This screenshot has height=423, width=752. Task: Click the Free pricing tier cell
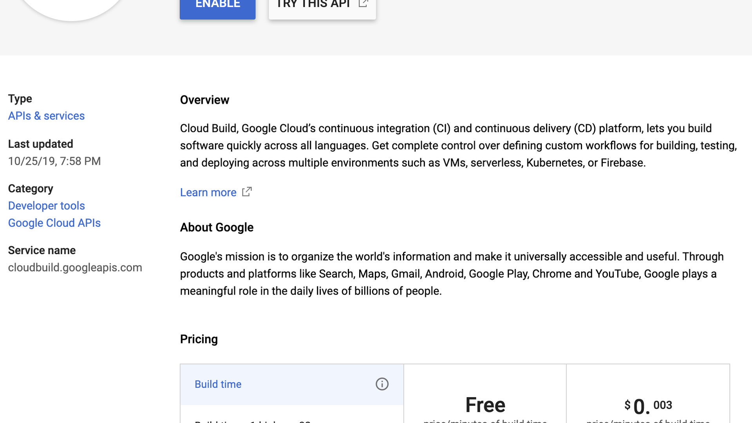coord(485,405)
